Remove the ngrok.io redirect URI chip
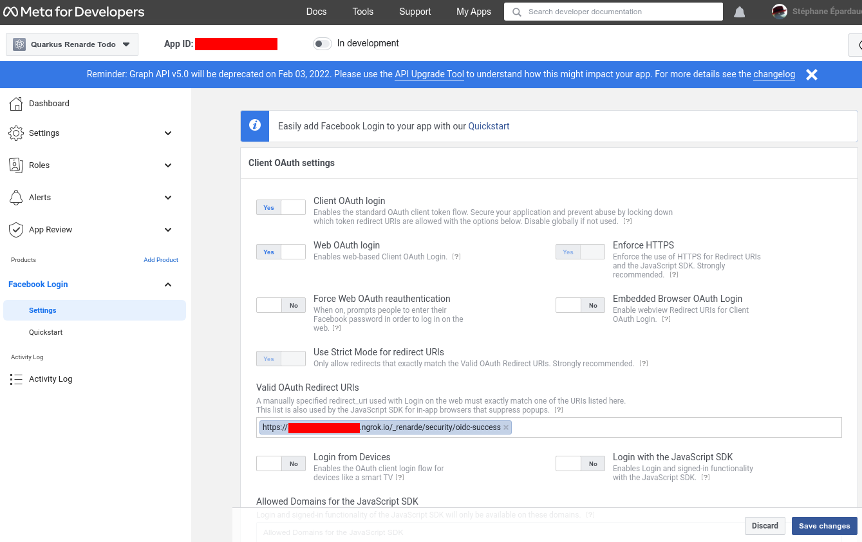The width and height of the screenshot is (862, 542). point(506,427)
